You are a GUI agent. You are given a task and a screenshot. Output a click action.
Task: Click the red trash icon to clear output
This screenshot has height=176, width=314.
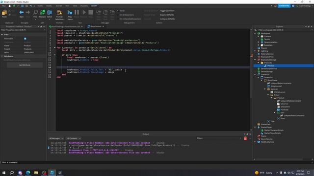(x=245, y=138)
